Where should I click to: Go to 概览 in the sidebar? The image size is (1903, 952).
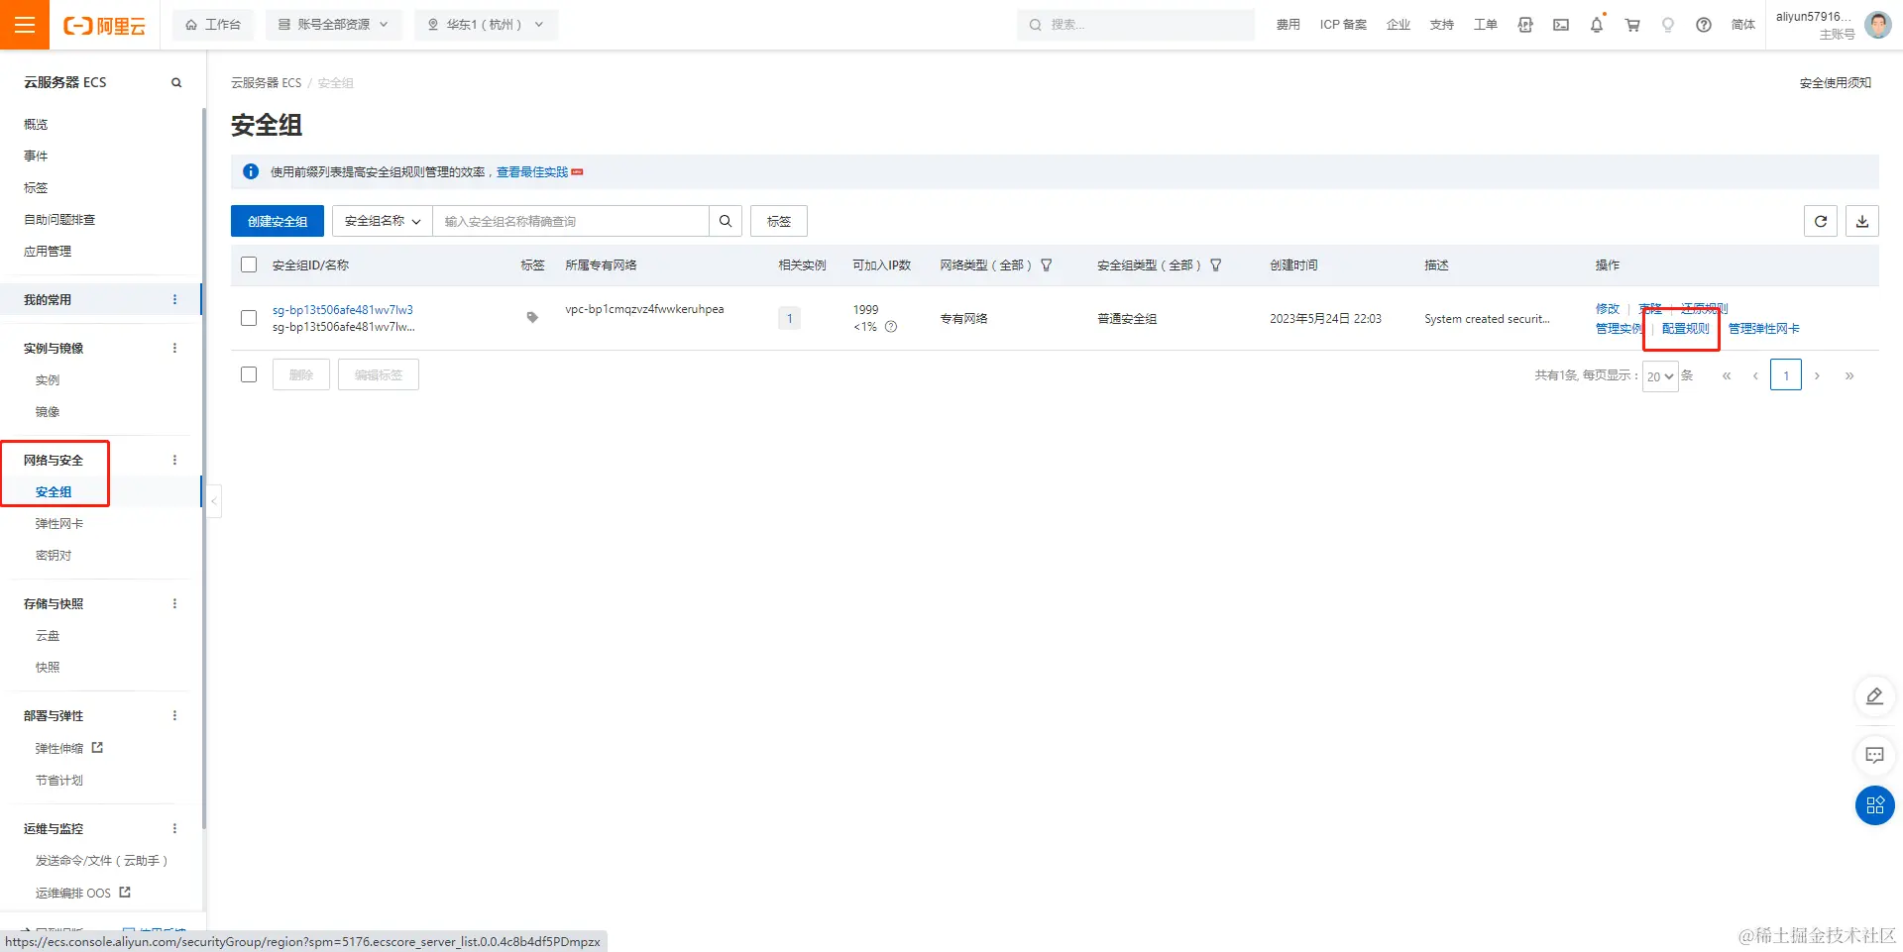click(x=36, y=124)
